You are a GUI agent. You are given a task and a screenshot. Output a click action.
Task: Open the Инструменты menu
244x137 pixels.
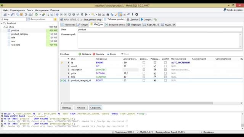click(42, 10)
